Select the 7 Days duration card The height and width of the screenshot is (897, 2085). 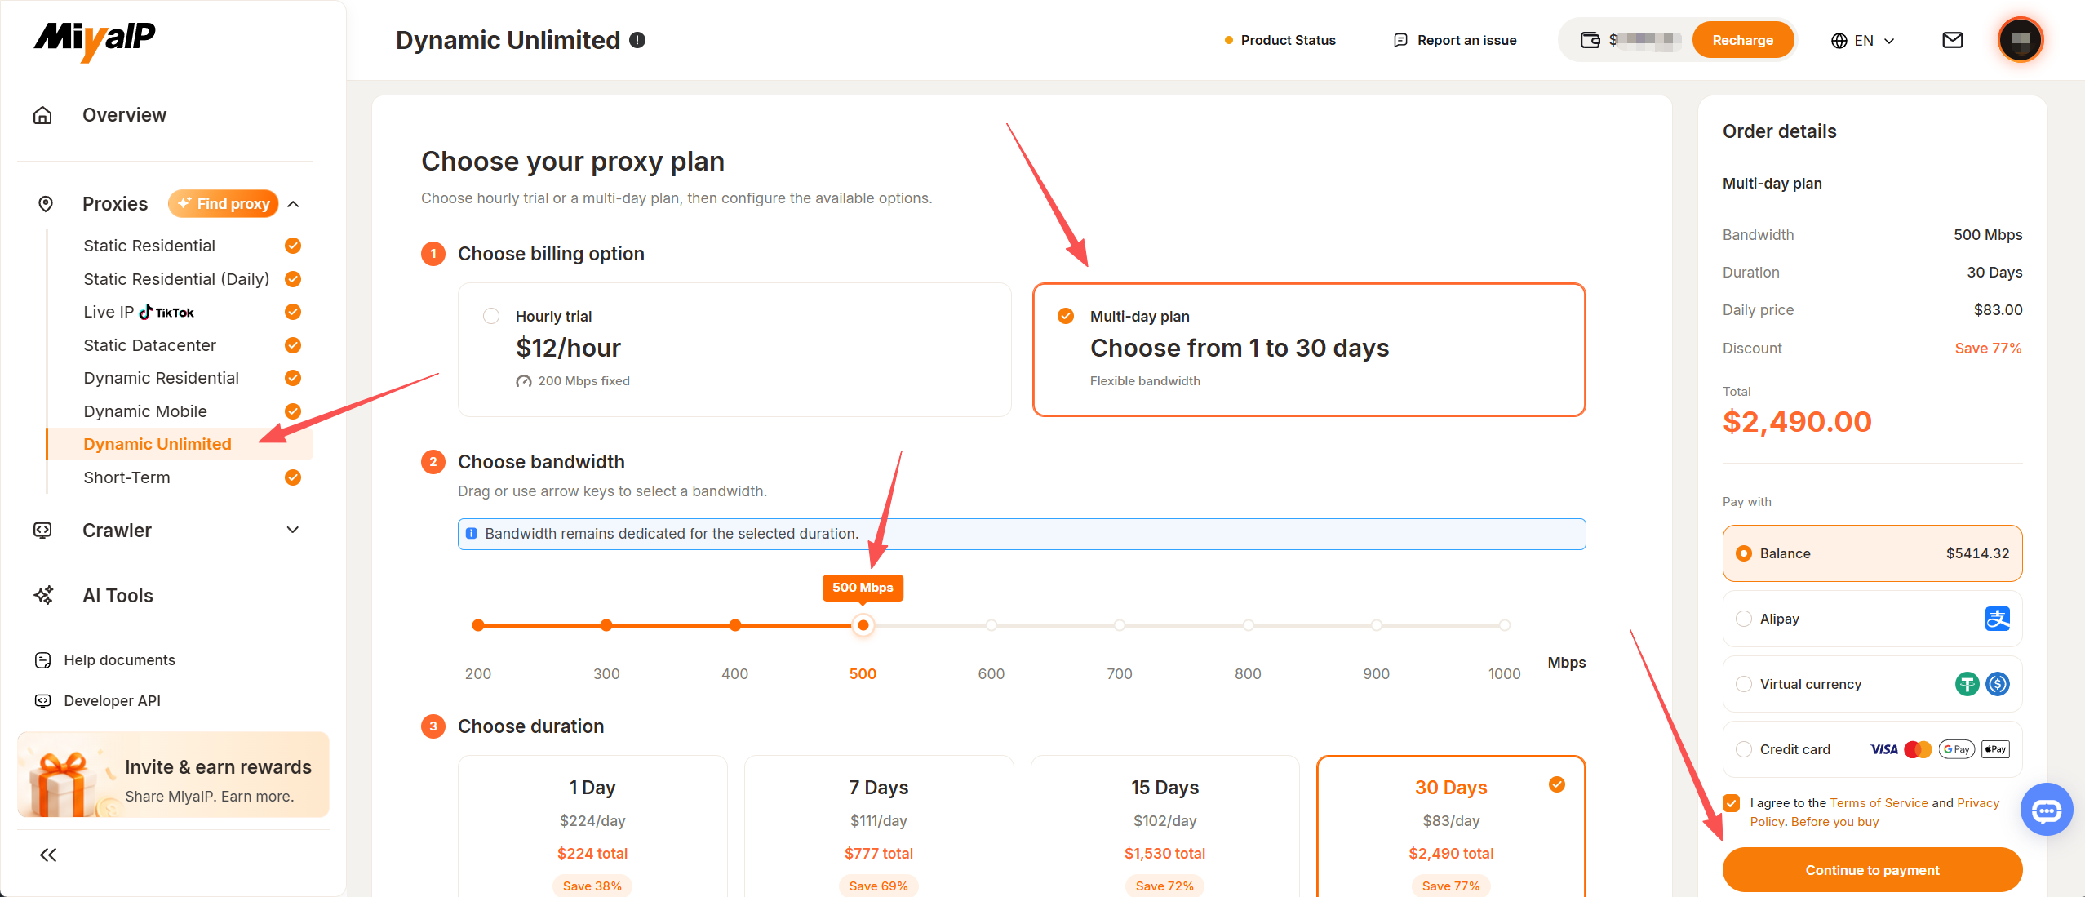(878, 826)
